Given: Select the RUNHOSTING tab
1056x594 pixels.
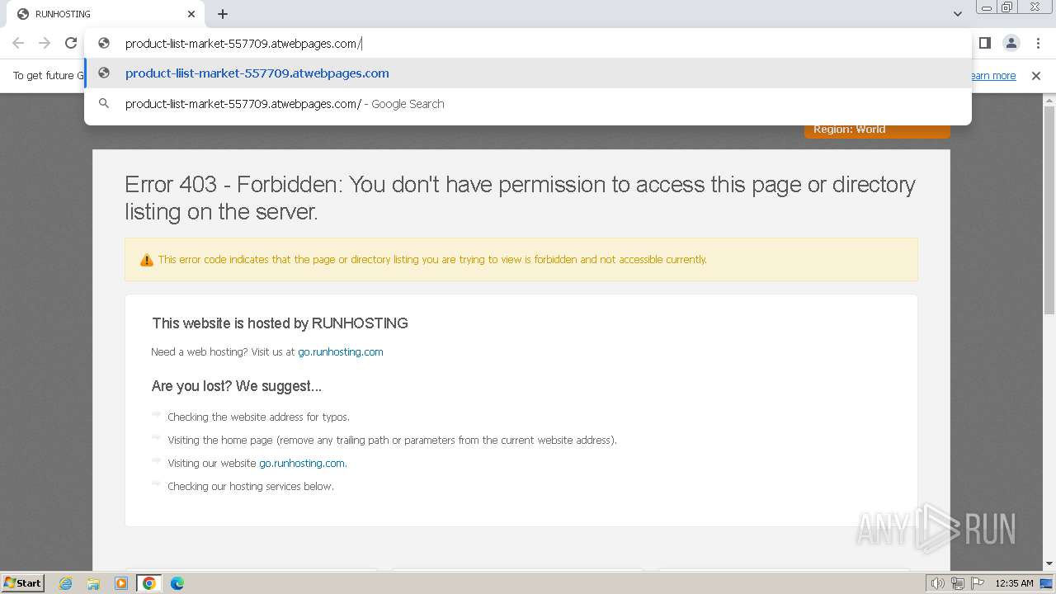Looking at the screenshot, I should 106,14.
